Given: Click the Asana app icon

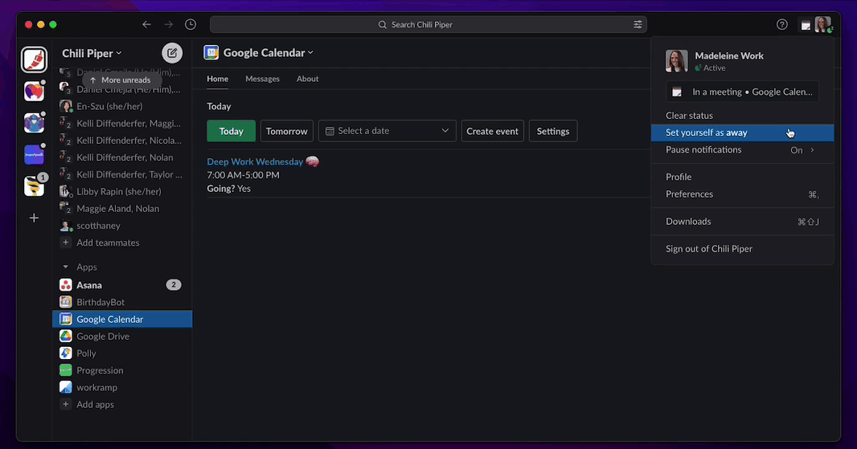Looking at the screenshot, I should coord(66,285).
